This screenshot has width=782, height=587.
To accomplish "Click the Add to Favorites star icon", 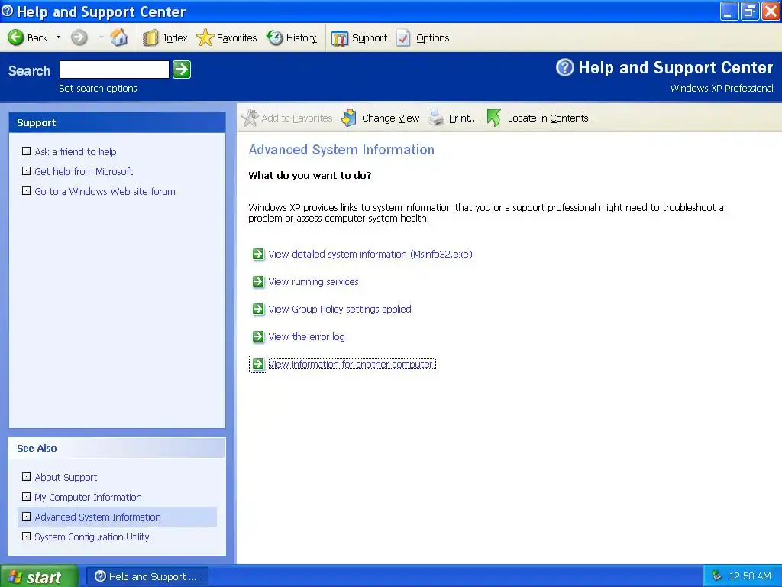I will coord(250,118).
